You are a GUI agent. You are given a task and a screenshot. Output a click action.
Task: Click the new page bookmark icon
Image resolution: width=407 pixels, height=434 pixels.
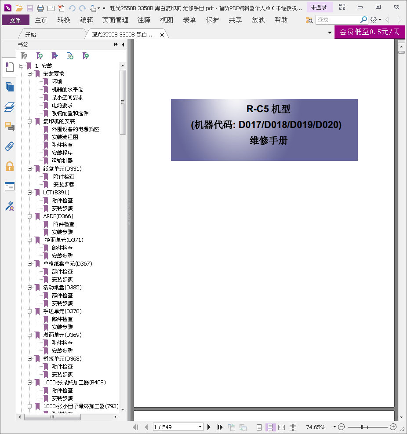[x=70, y=56]
